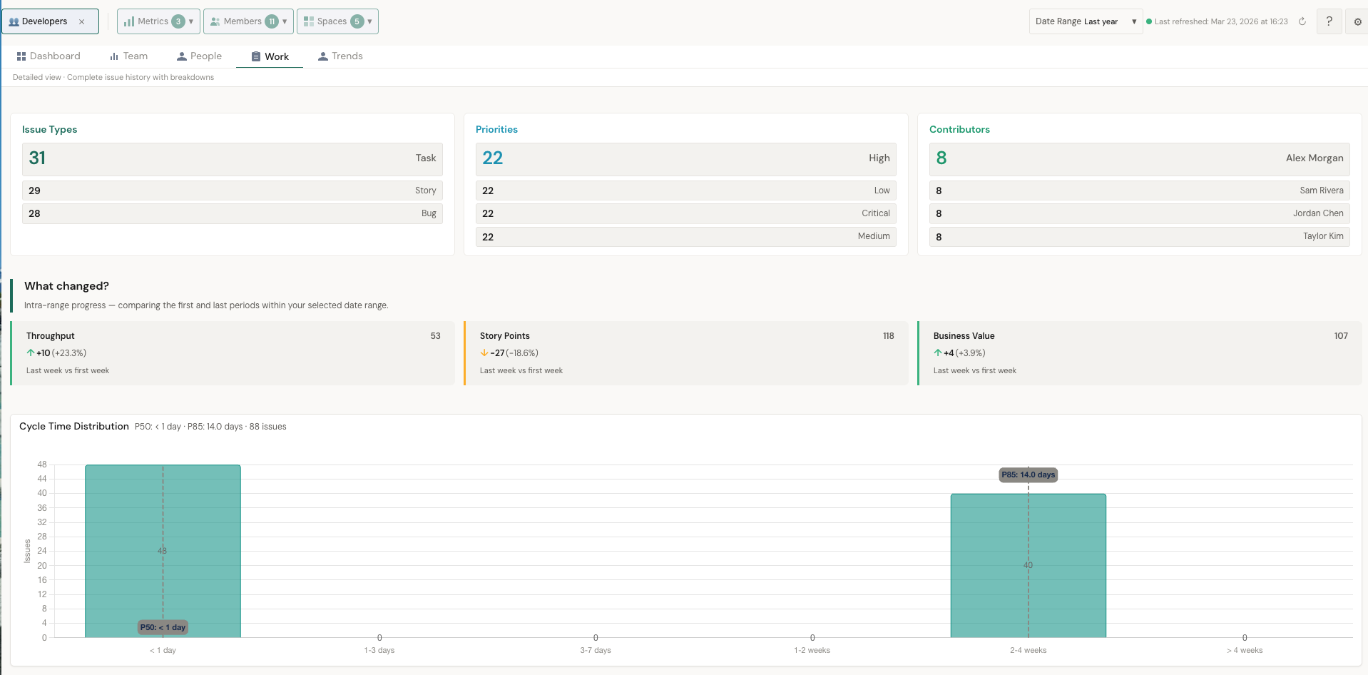
Task: Open the Metrics dropdown
Action: pyautogui.click(x=190, y=21)
